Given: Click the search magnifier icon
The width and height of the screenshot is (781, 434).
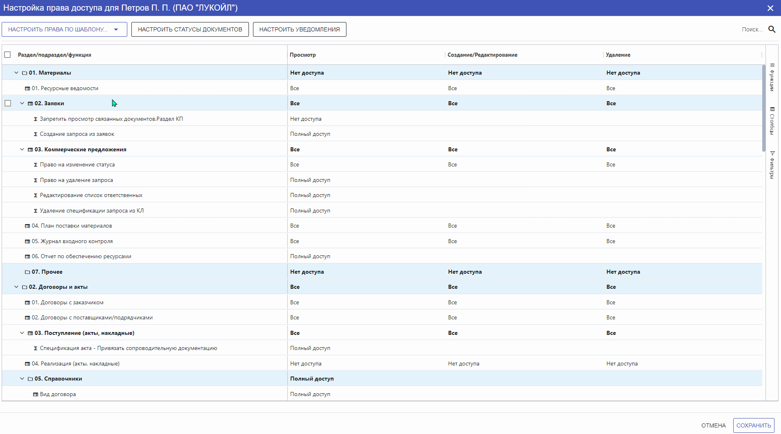Looking at the screenshot, I should [772, 29].
